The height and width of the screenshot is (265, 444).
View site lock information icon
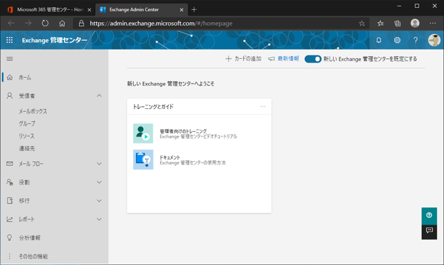click(81, 23)
